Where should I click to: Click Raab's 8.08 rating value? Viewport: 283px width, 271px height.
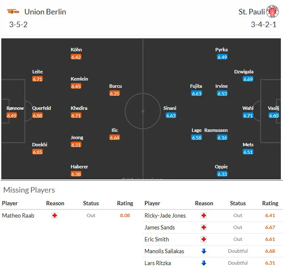click(125, 215)
